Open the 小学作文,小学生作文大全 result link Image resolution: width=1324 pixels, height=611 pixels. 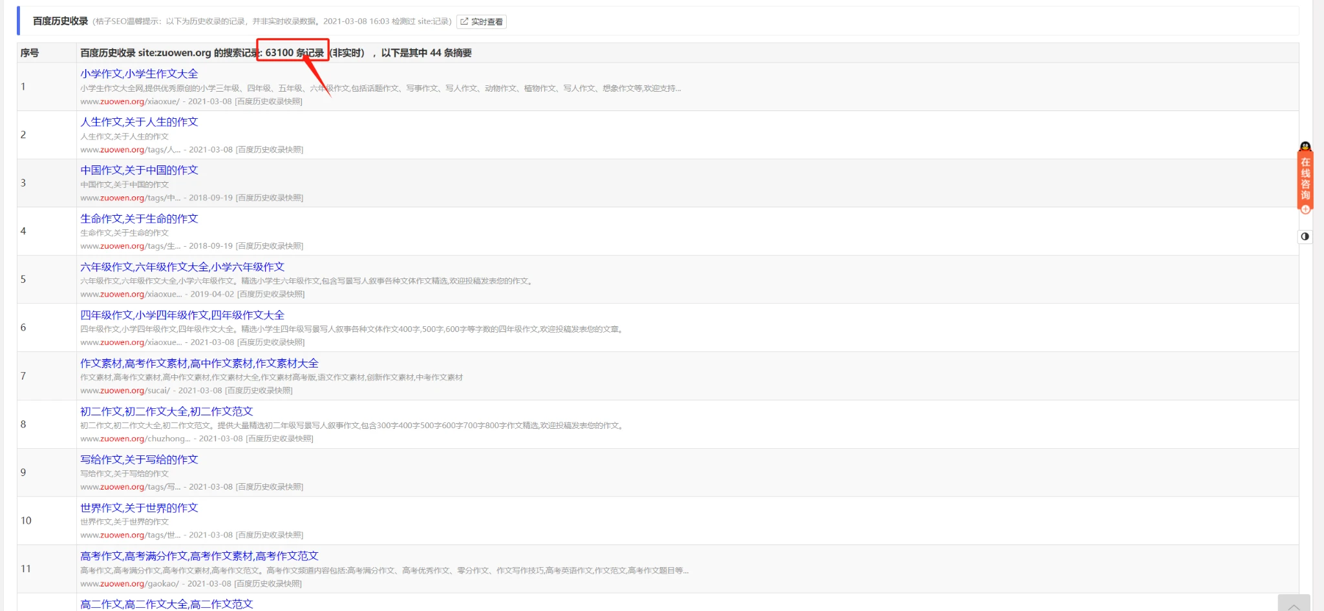(x=139, y=74)
